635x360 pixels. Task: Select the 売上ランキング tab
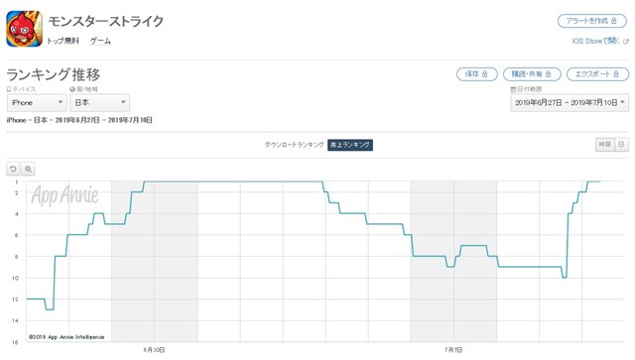click(x=350, y=145)
